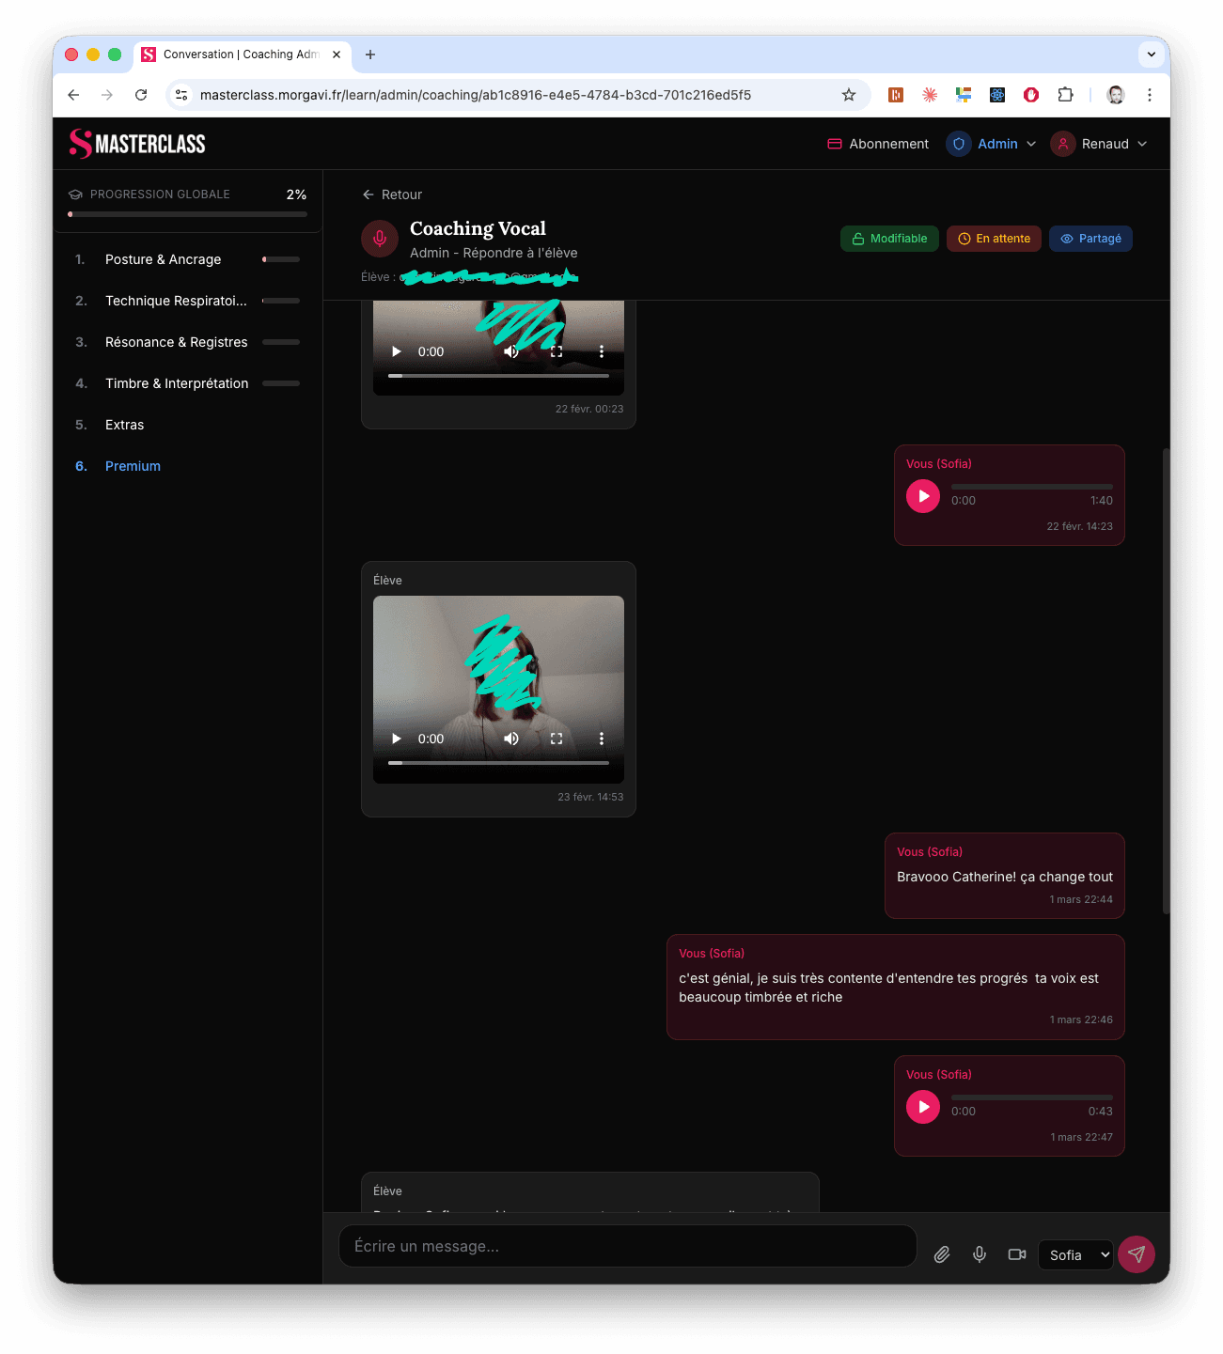The image size is (1223, 1354).
Task: Open the Sofia sender dropdown
Action: pyautogui.click(x=1076, y=1255)
